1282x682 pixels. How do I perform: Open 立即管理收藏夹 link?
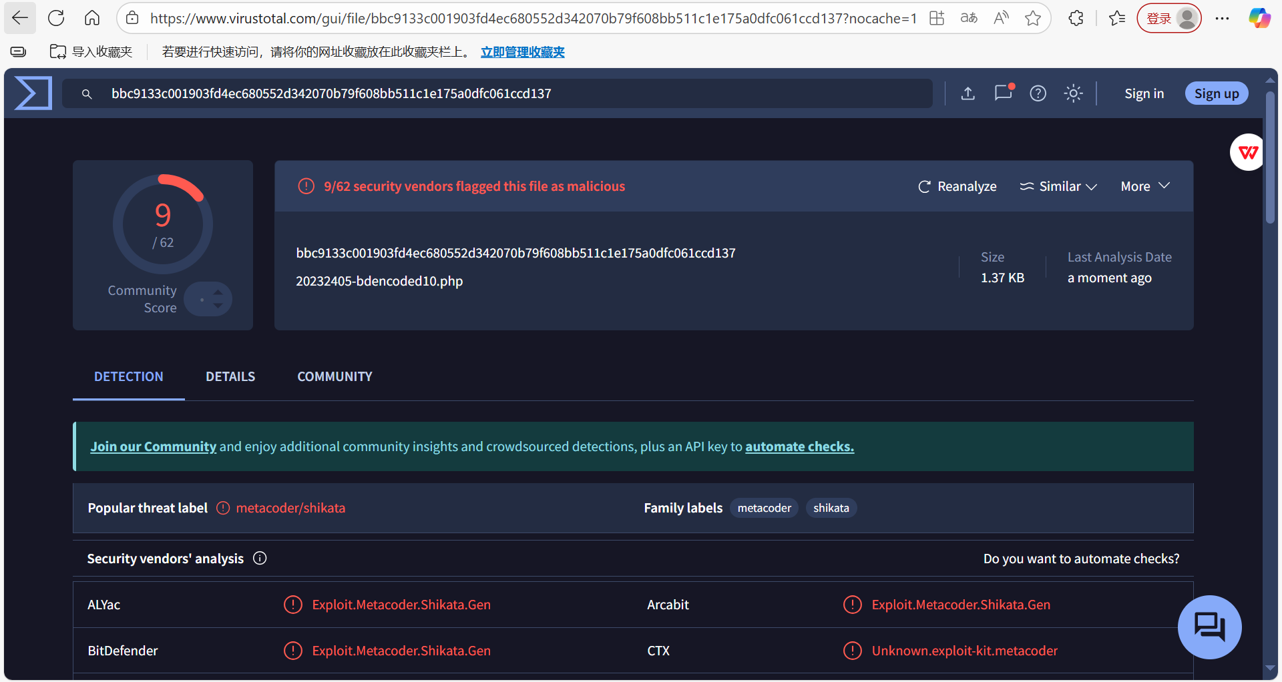[x=523, y=51]
